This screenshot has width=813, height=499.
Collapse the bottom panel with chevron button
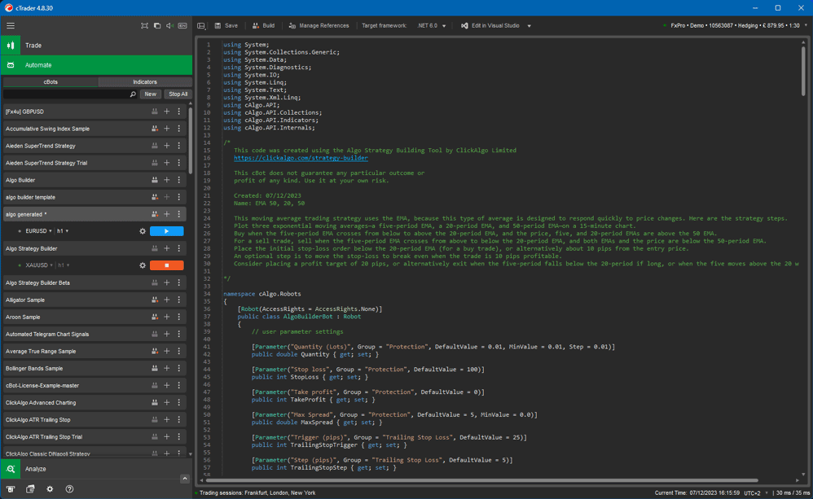point(185,479)
